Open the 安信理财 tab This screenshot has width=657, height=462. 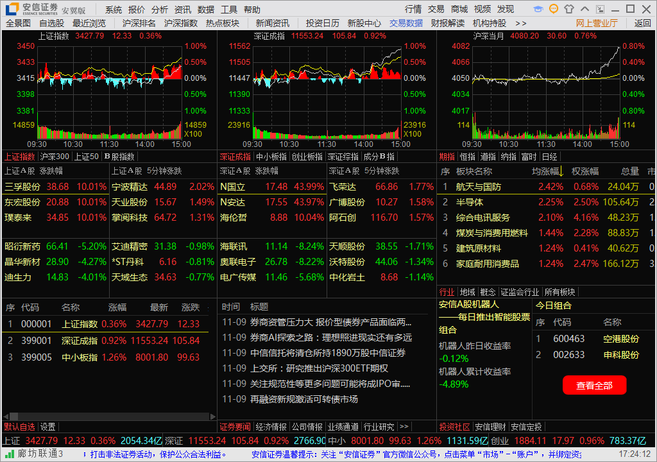(490, 427)
